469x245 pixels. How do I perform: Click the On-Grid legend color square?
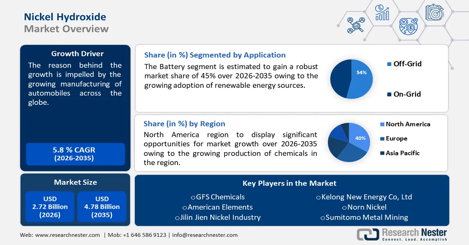(389, 94)
